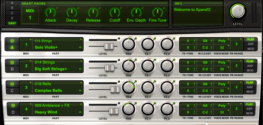Image resolution: width=263 pixels, height=125 pixels.
Task: Select the EASY smart knobs tab
Action: coord(12,23)
